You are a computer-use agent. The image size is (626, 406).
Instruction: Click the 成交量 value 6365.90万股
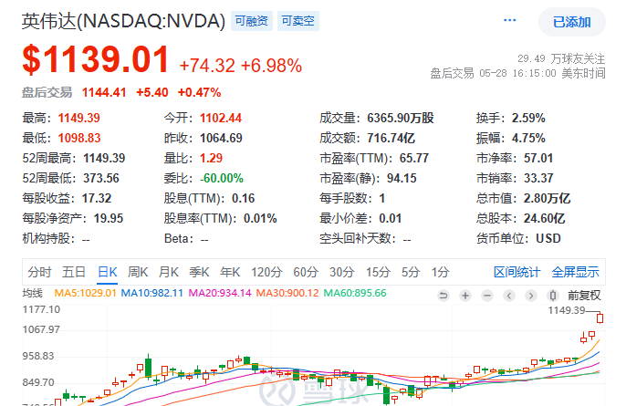(401, 119)
